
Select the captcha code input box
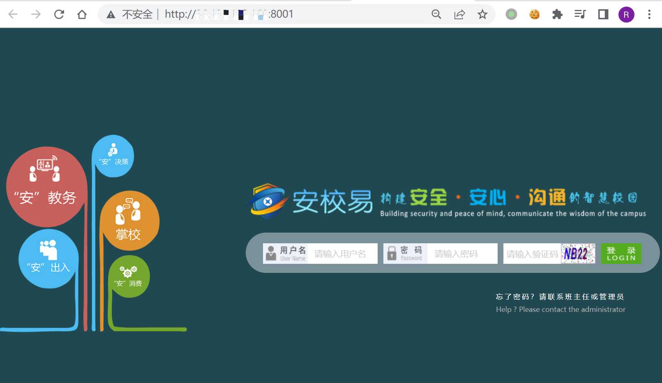click(x=532, y=254)
